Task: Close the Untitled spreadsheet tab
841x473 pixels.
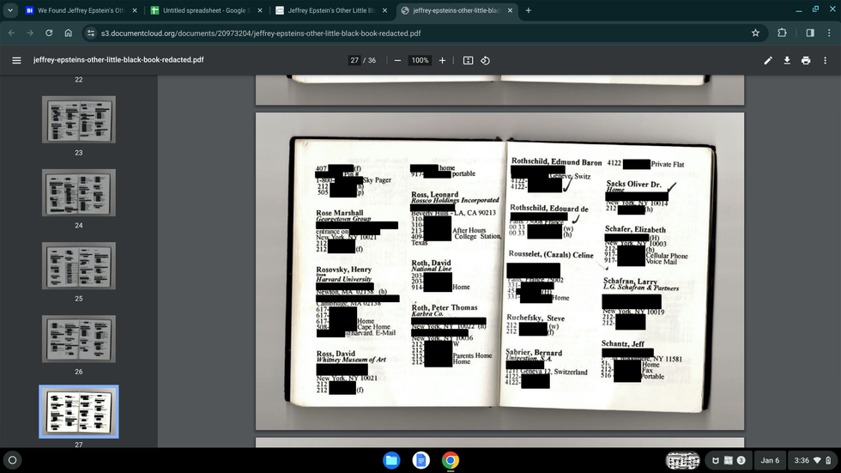Action: pyautogui.click(x=259, y=10)
